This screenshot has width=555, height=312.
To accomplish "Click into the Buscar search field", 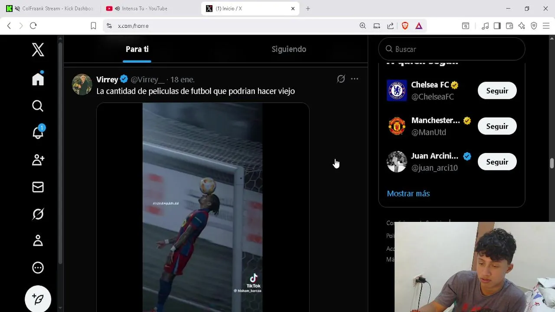I will (x=451, y=49).
